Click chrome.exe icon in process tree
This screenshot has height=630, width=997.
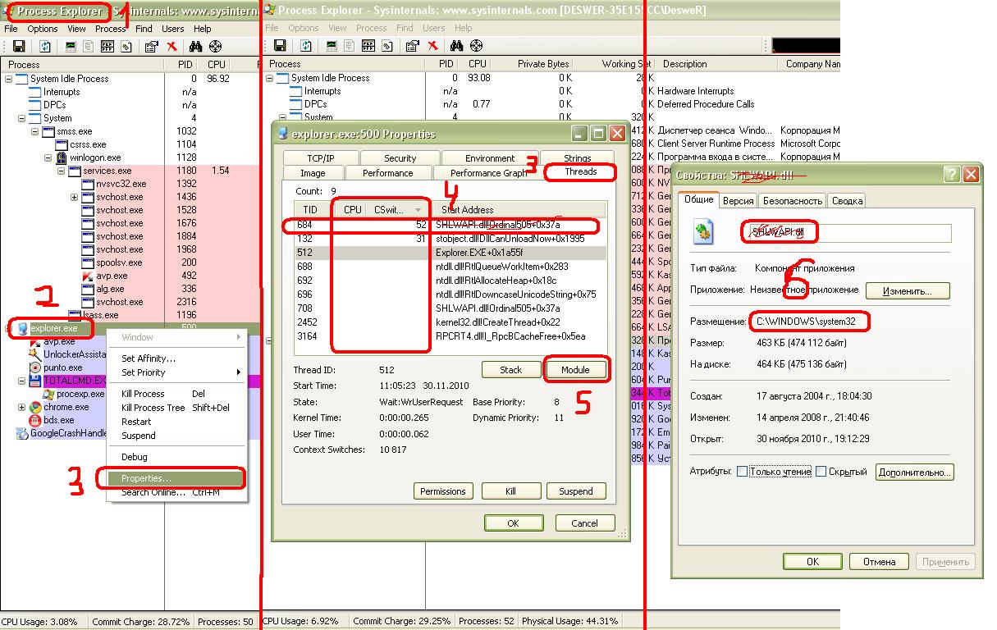35,407
